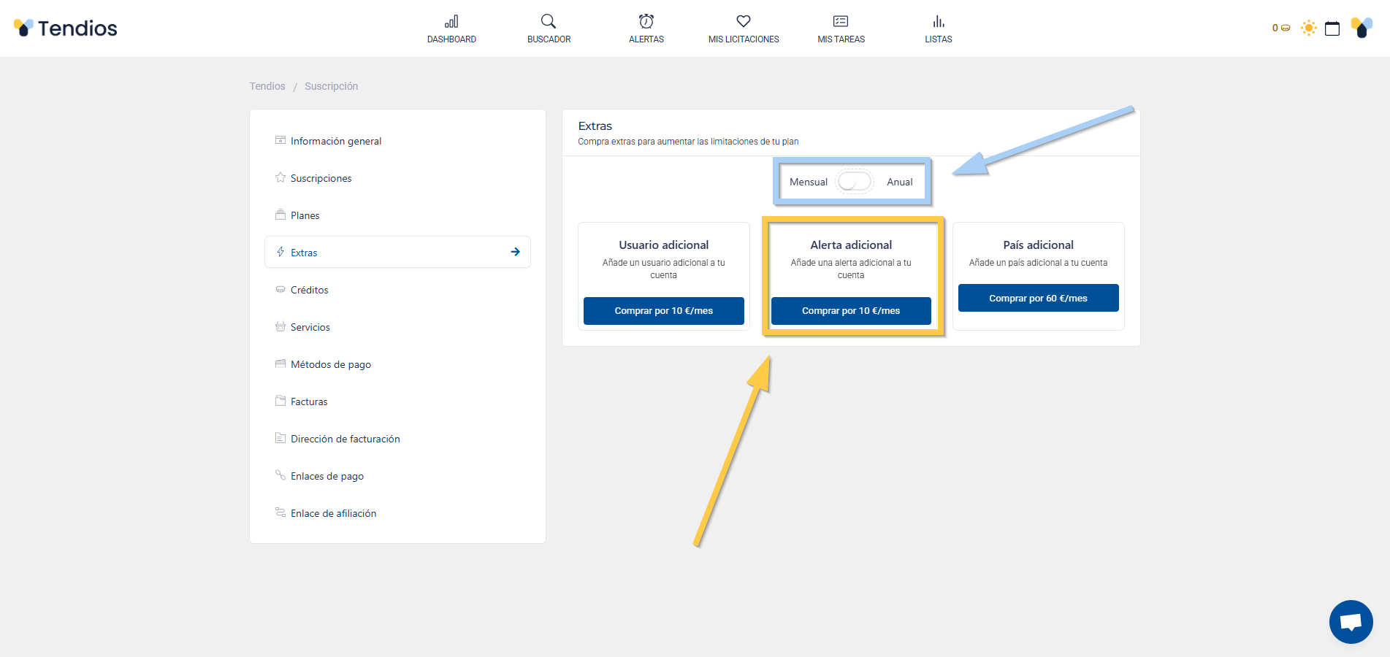Buy additional user for 10 €/mes
The width and height of the screenshot is (1390, 657).
663,311
